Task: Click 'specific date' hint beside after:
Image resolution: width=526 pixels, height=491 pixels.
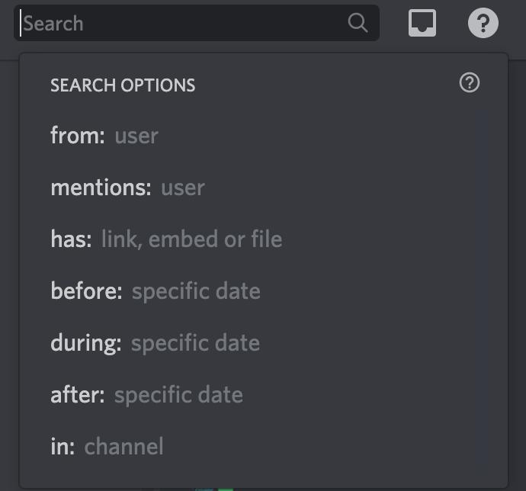Action: (x=179, y=395)
